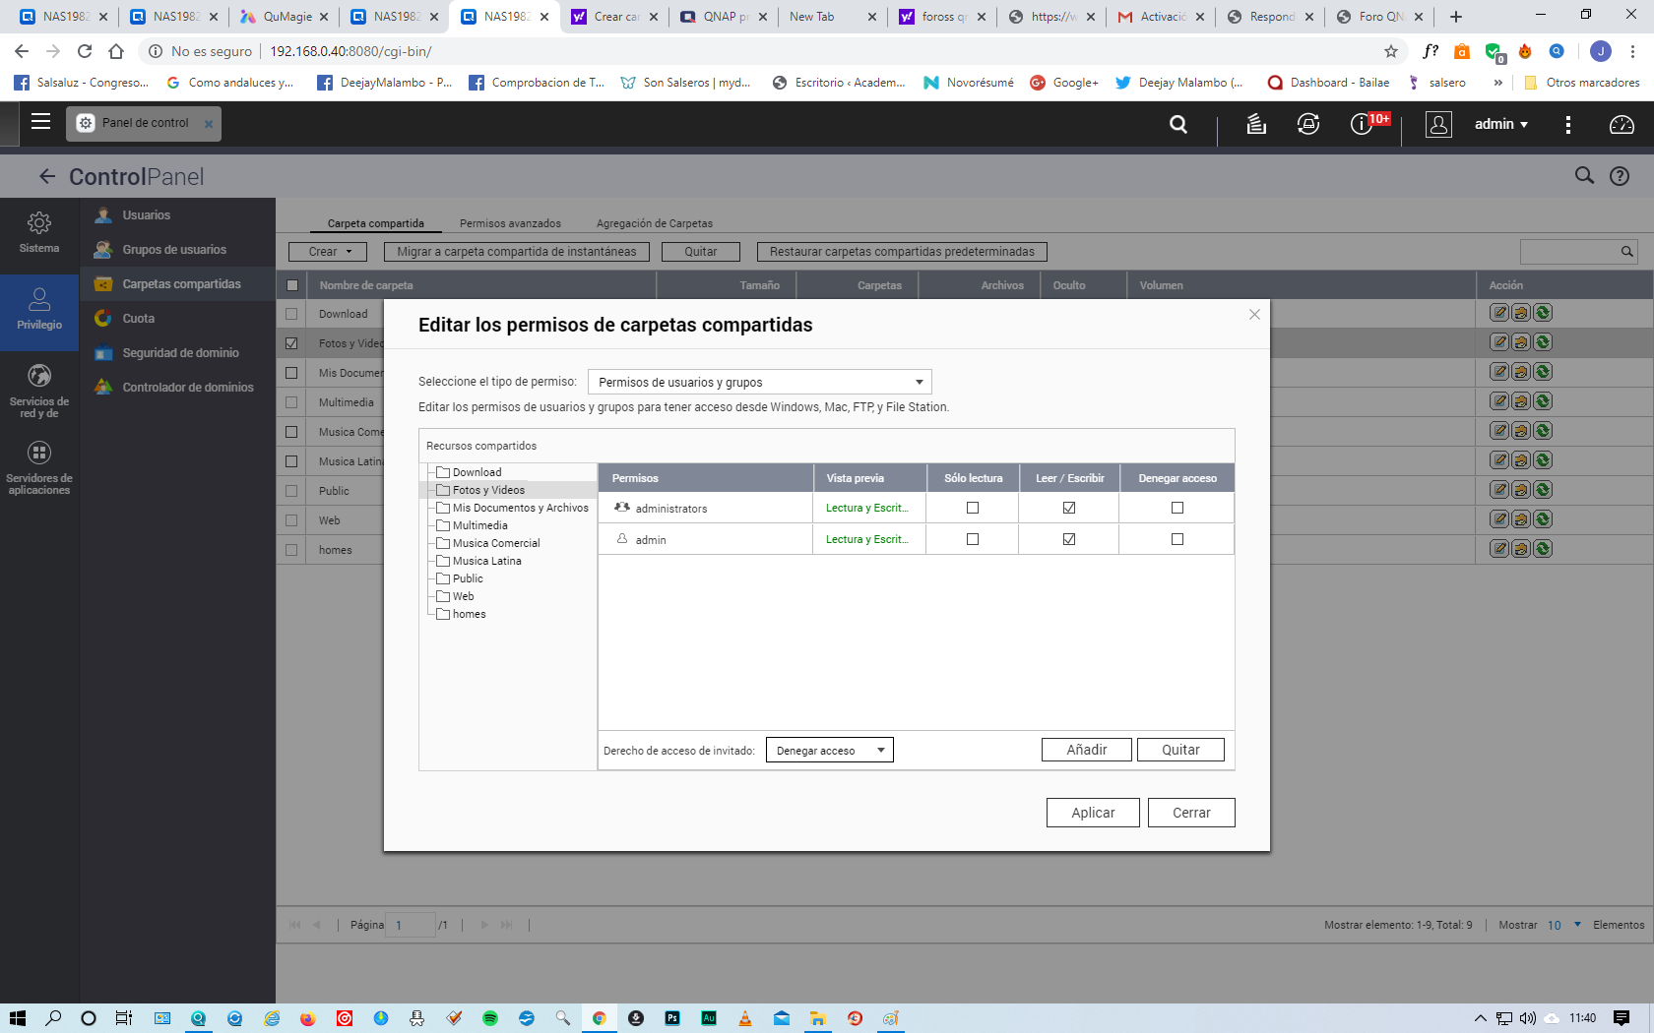The width and height of the screenshot is (1654, 1033).
Task: Select Musica Latina in the folder tree
Action: (486, 561)
